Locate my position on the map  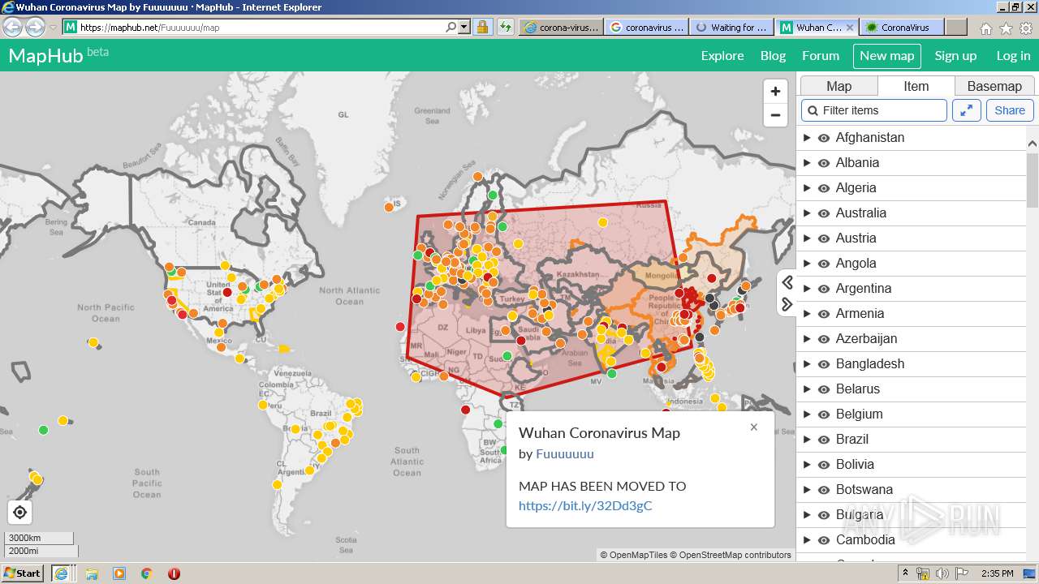coord(20,513)
